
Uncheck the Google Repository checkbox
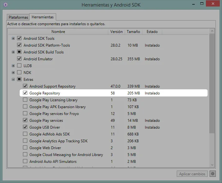[25, 93]
